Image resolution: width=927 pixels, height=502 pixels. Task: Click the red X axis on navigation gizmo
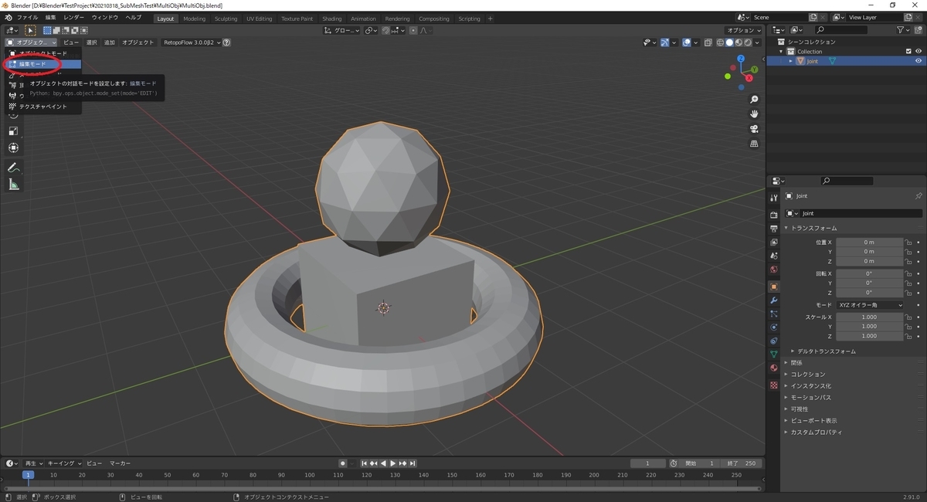749,78
